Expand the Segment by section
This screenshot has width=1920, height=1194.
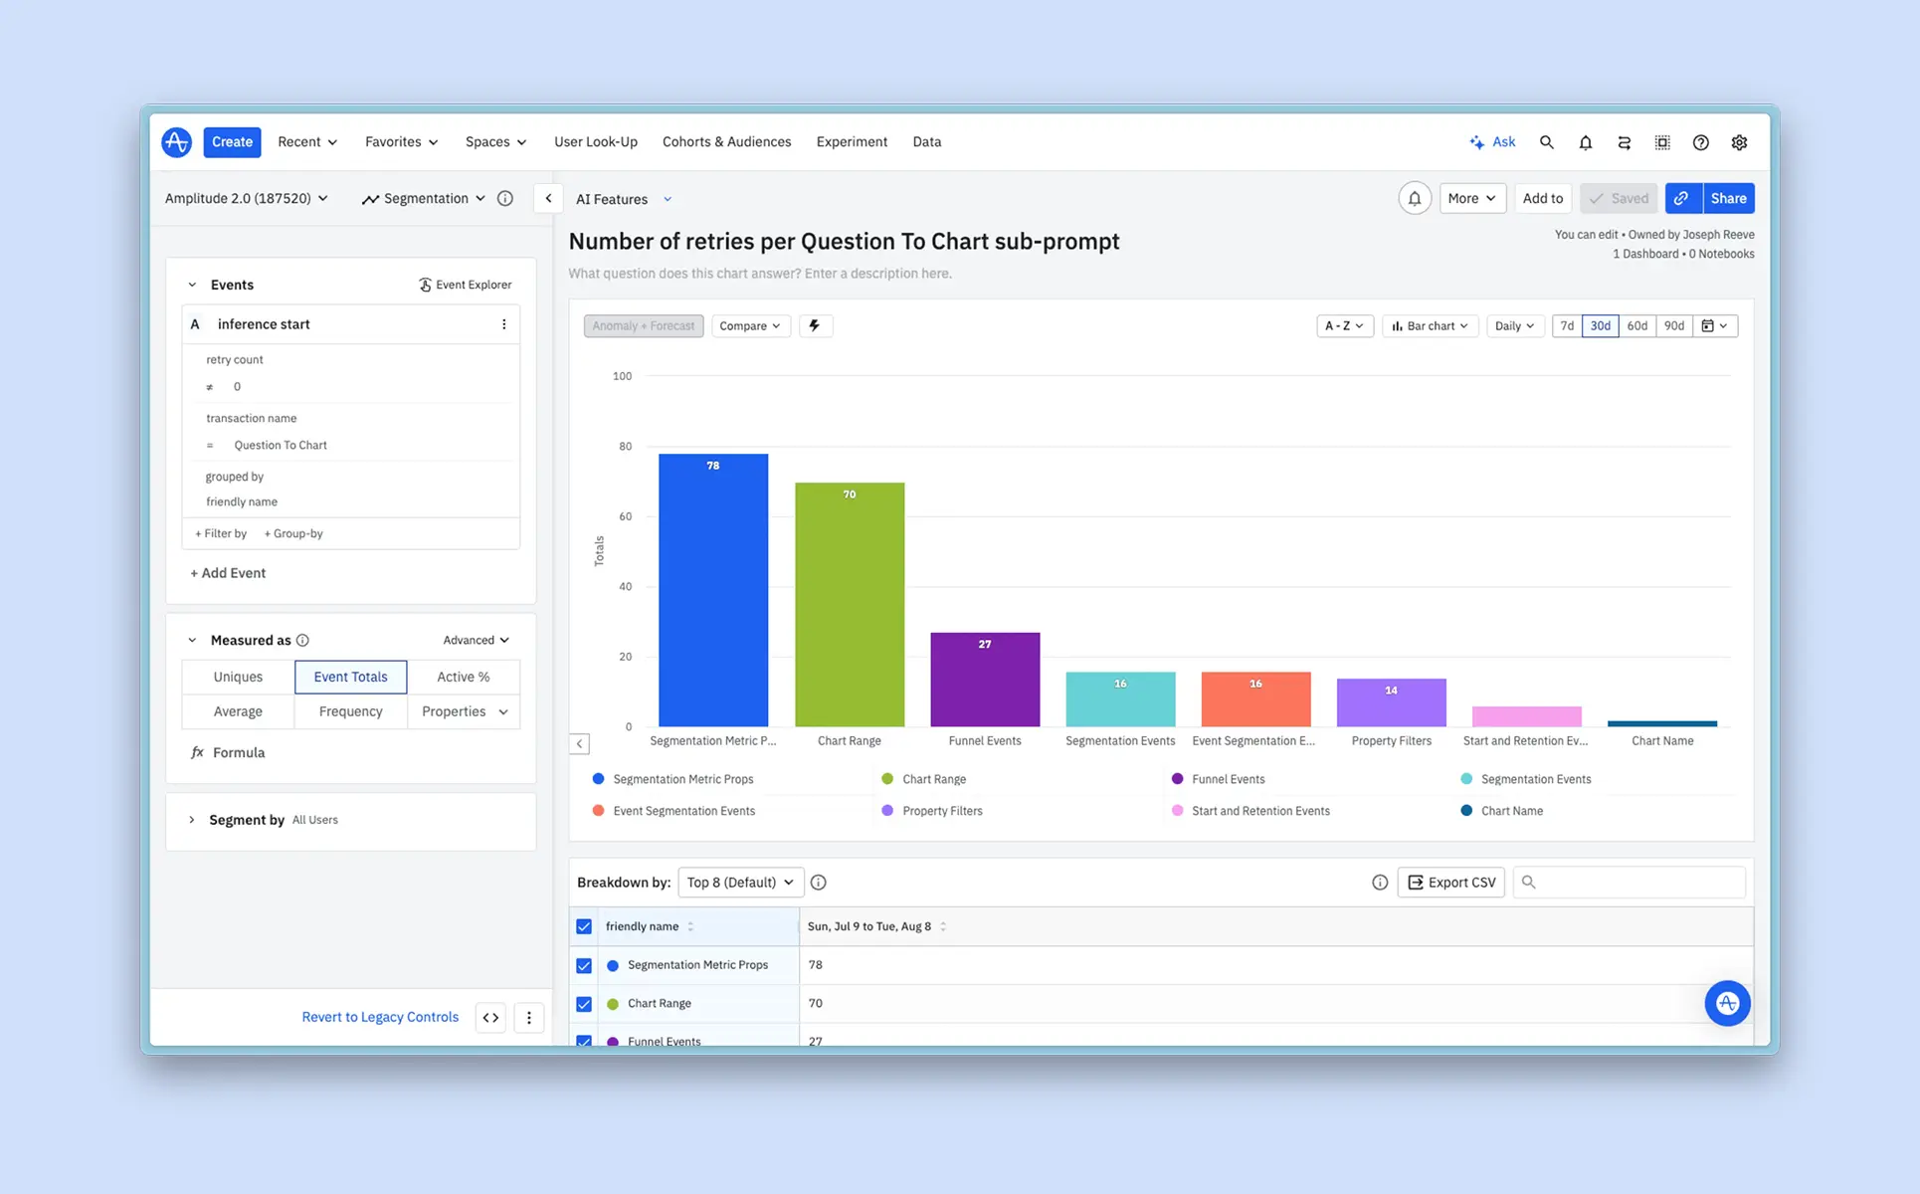192,820
